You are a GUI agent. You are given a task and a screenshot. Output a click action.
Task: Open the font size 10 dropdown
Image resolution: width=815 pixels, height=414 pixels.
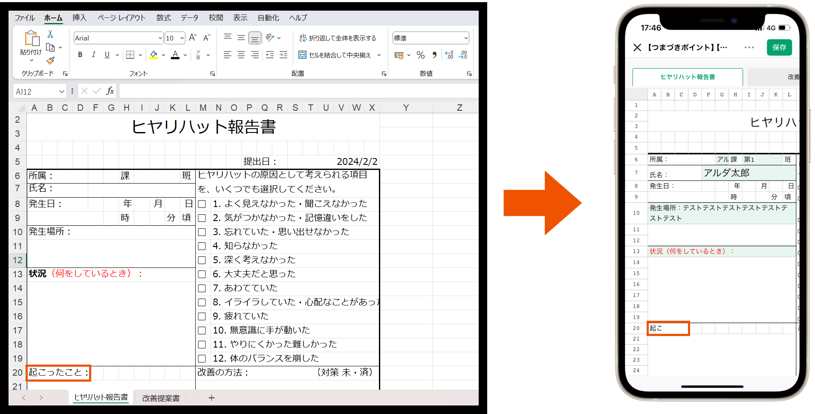[181, 38]
